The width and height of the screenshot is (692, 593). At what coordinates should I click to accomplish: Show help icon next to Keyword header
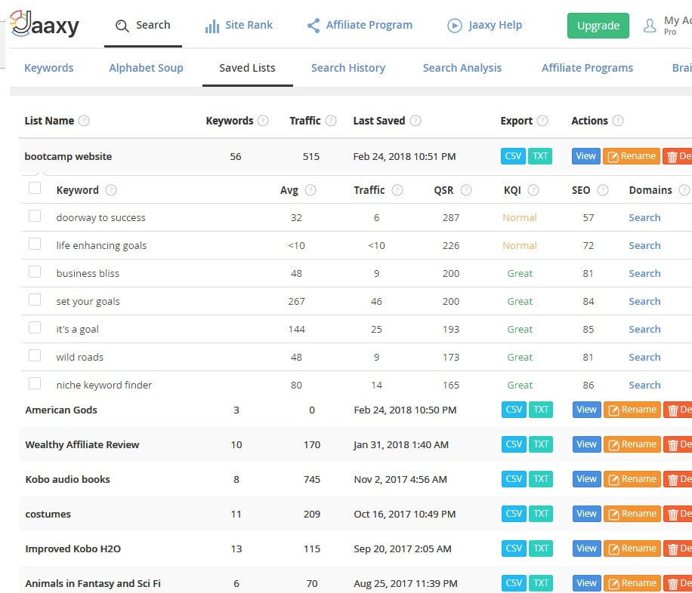point(111,190)
